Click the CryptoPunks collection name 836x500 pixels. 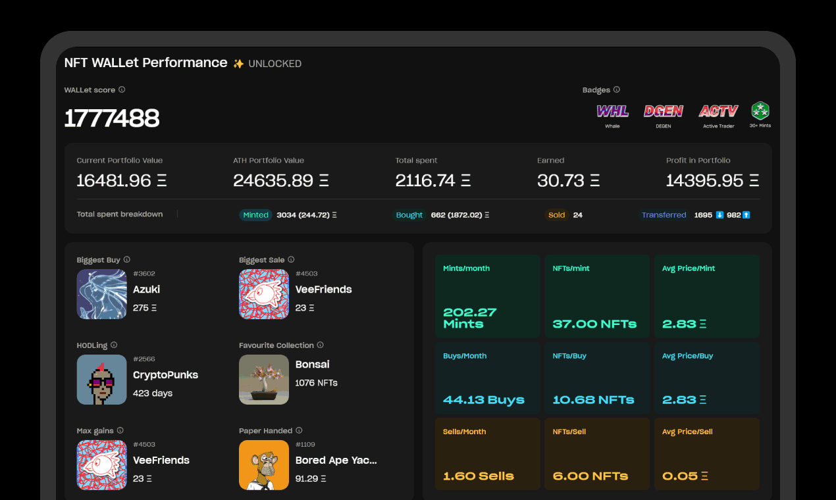pyautogui.click(x=166, y=375)
